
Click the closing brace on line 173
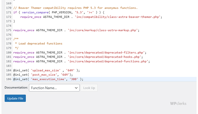coord(14,21)
